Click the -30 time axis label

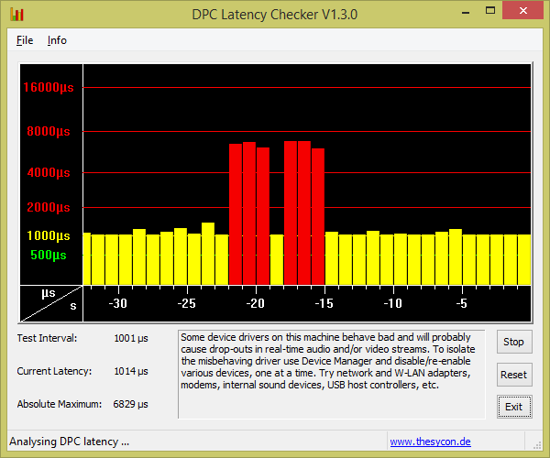click(118, 303)
